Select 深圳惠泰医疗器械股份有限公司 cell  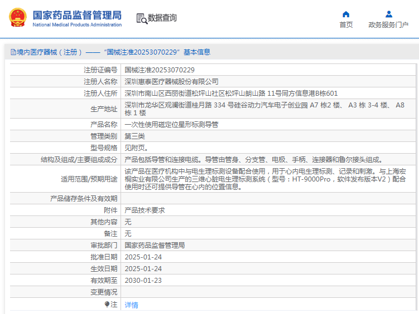[171, 82]
